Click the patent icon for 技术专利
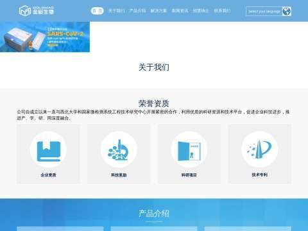 pos(260,150)
